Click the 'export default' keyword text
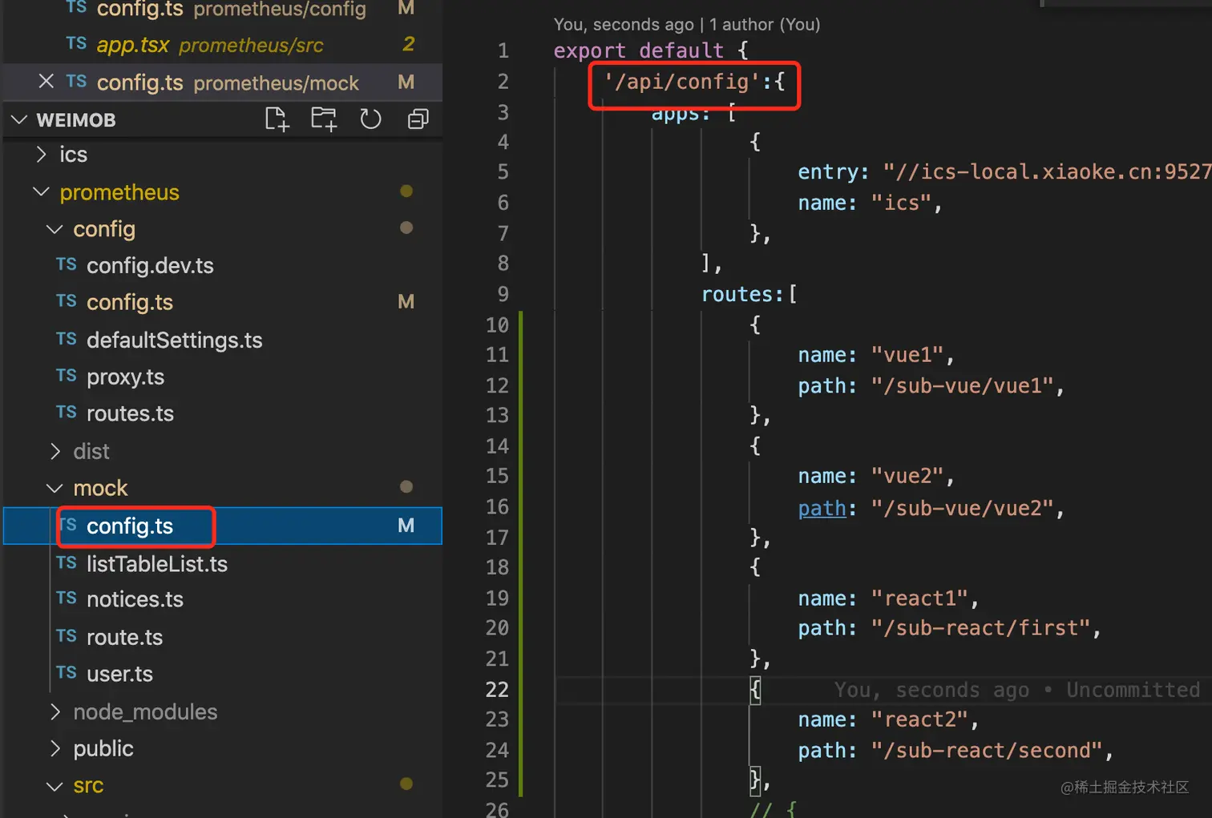 pyautogui.click(x=639, y=50)
